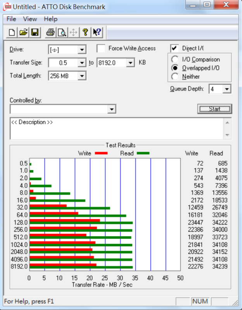242x310 pixels.
Task: Click the write value 72
Action: click(x=200, y=163)
